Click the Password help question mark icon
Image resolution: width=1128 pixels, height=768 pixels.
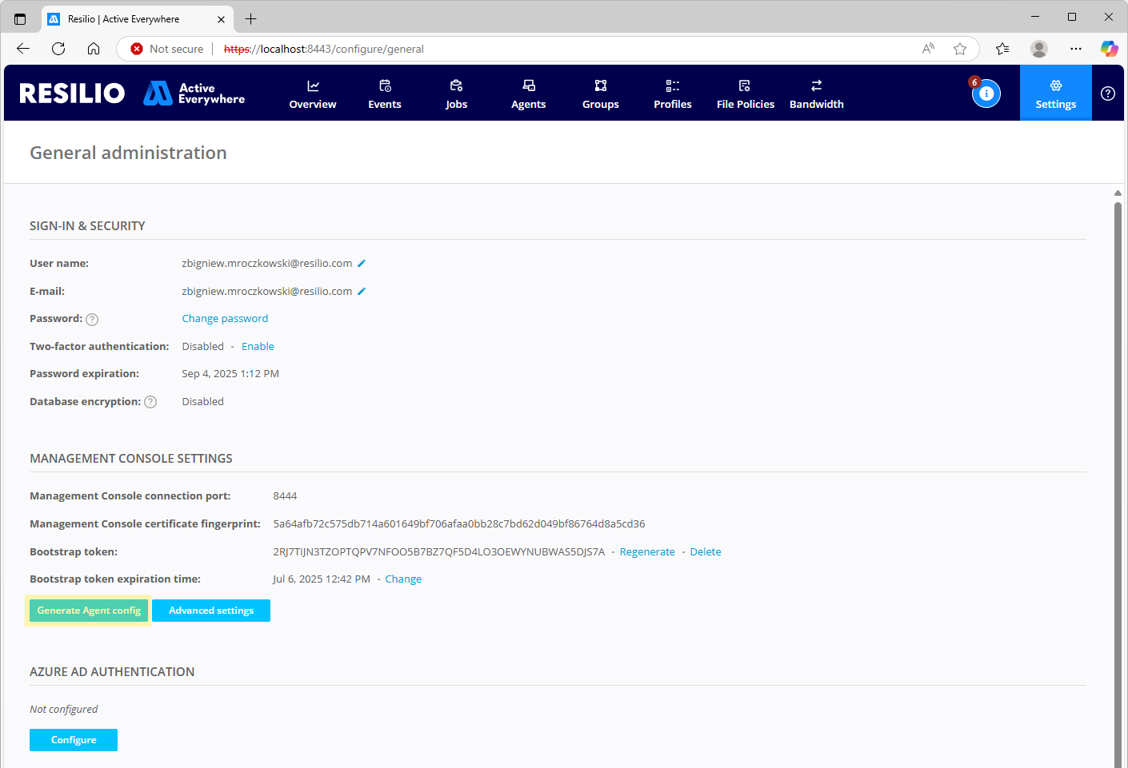(x=92, y=320)
